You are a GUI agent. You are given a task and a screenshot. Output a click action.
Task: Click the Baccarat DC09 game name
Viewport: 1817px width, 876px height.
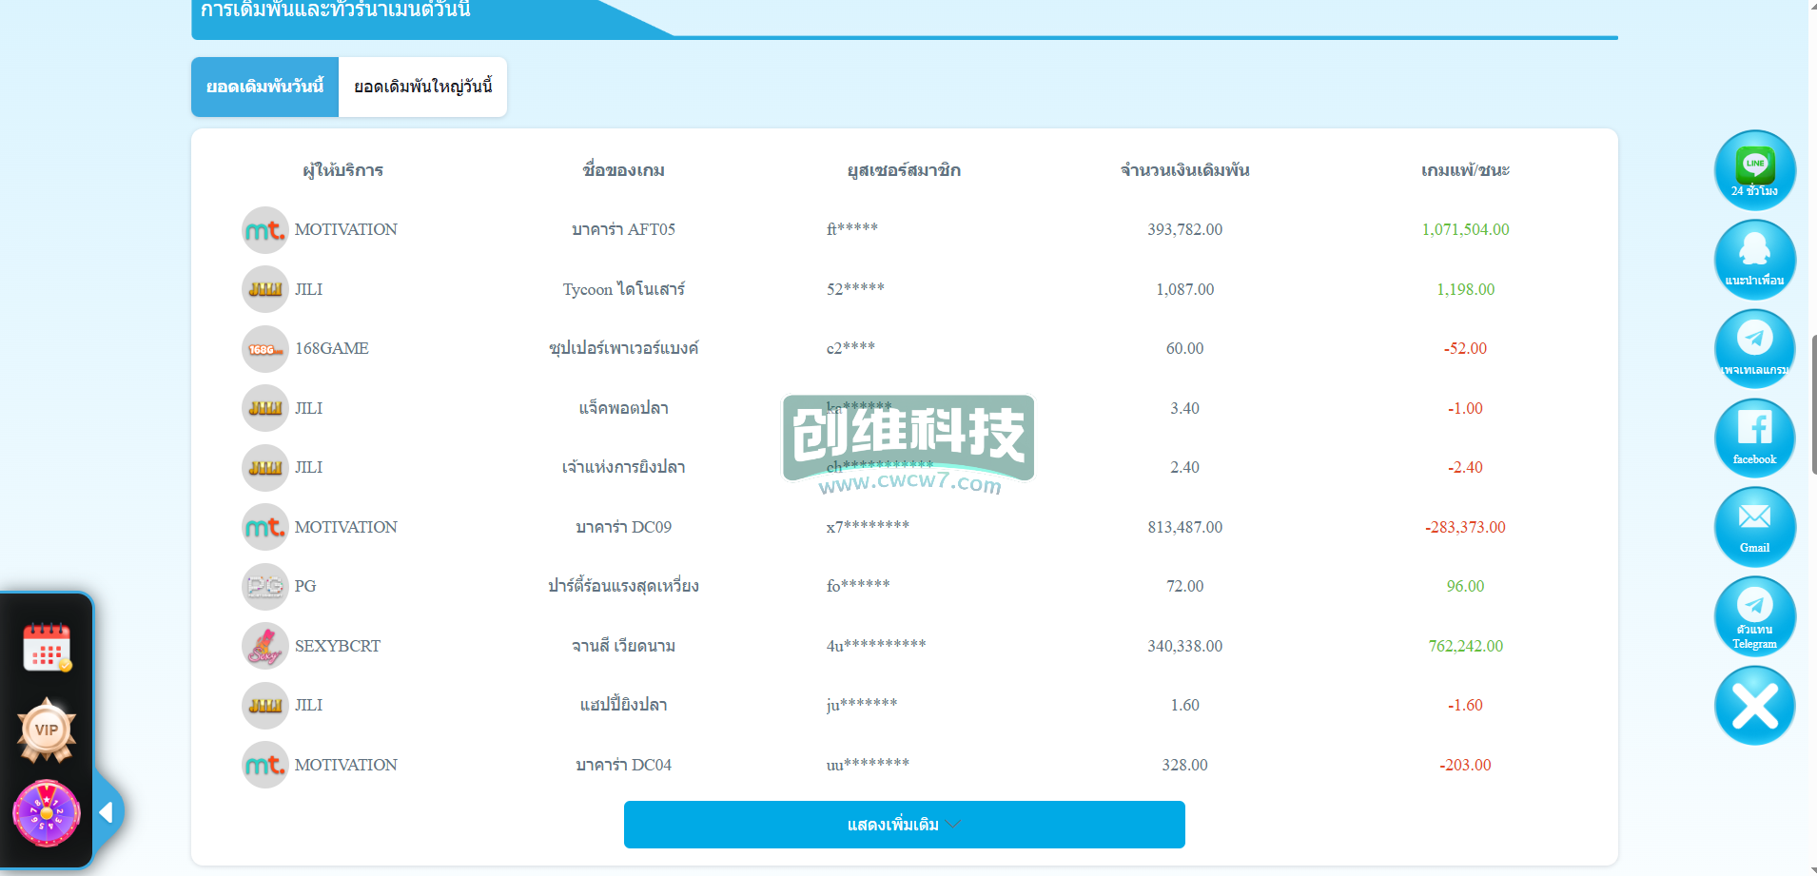point(623,527)
